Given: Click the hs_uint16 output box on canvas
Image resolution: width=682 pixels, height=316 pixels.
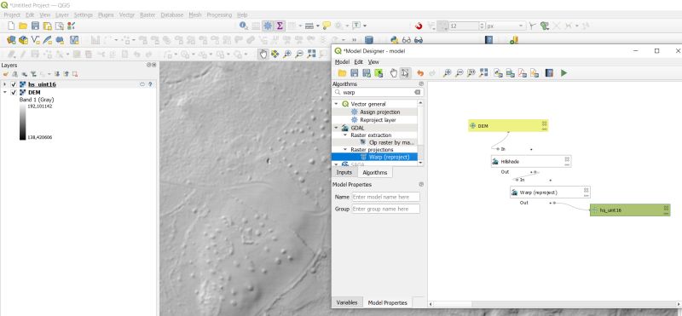Looking at the screenshot, I should click(x=630, y=210).
